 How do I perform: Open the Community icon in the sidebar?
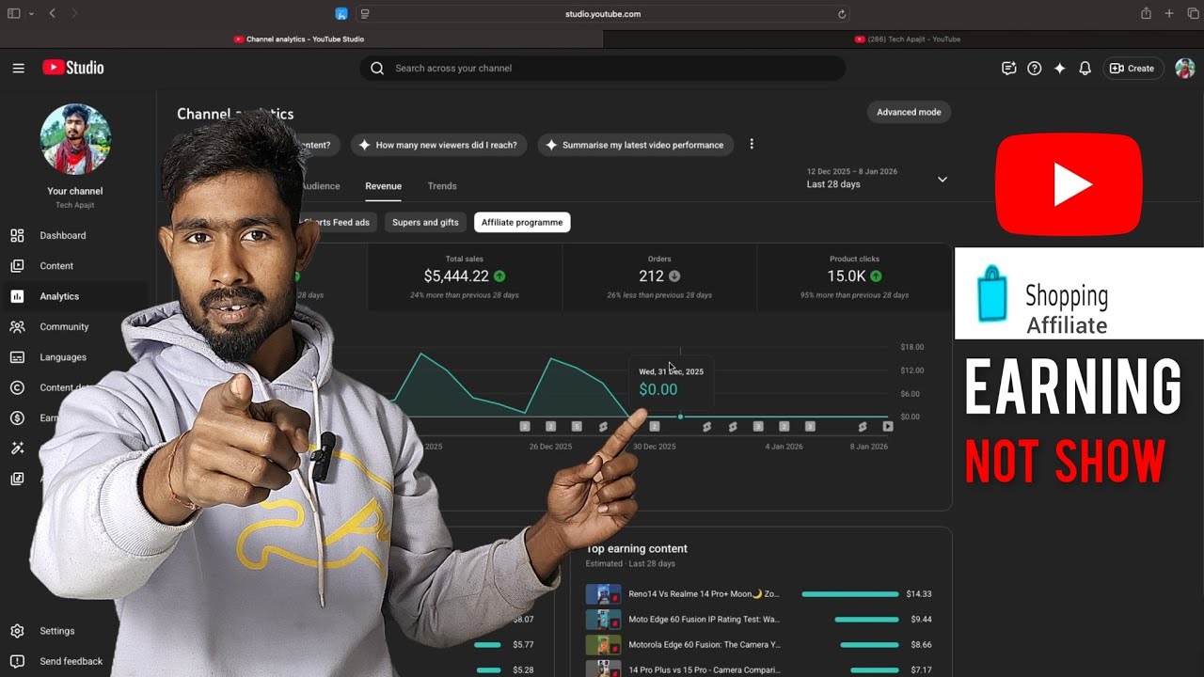(x=17, y=327)
